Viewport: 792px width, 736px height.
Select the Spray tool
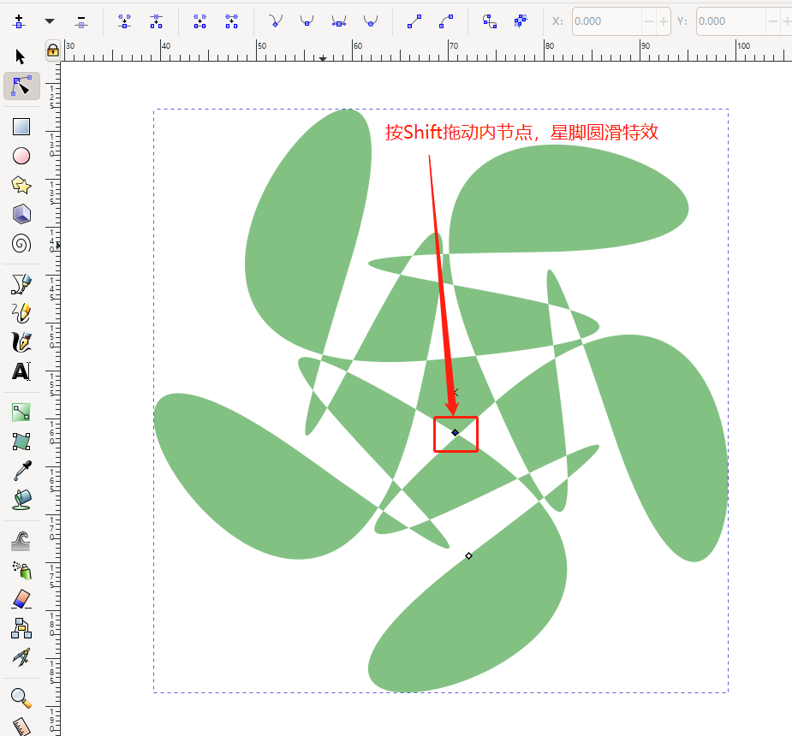[x=21, y=570]
